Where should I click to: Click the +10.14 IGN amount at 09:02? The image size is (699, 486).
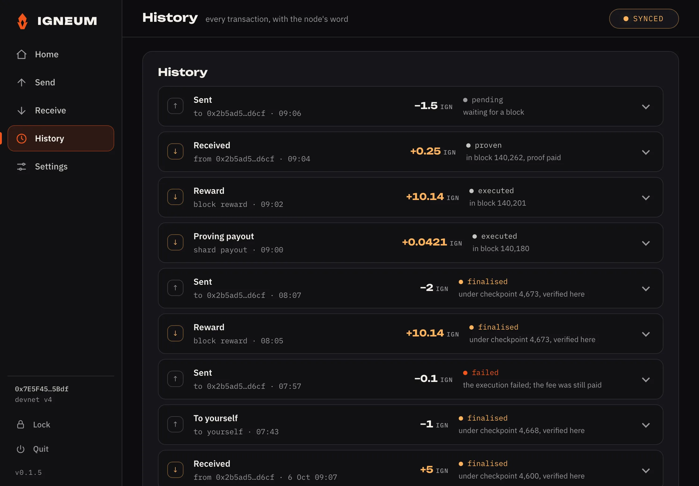point(432,197)
